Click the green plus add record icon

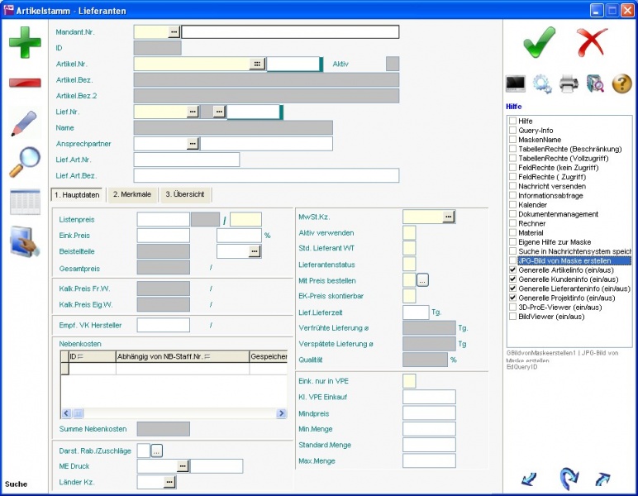tap(25, 42)
